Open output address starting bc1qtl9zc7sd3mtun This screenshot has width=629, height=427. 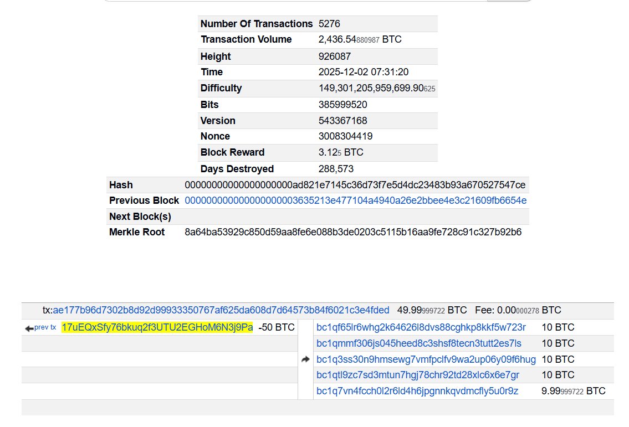[417, 375]
